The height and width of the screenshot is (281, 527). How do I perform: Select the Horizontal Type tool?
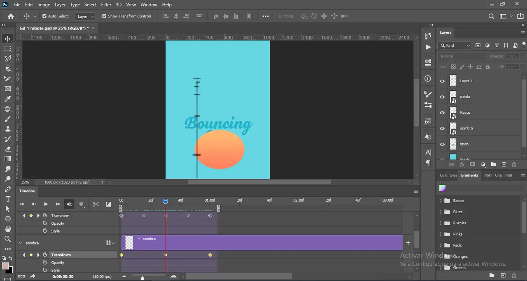point(8,199)
